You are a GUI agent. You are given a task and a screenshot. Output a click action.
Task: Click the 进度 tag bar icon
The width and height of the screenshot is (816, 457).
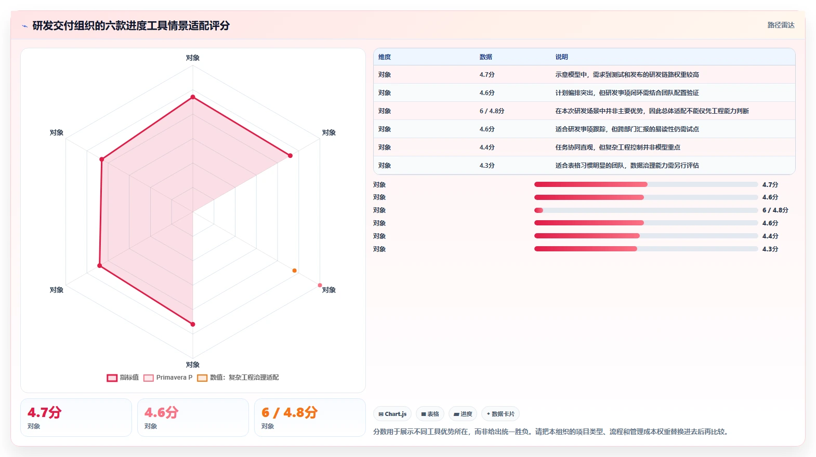pos(456,414)
